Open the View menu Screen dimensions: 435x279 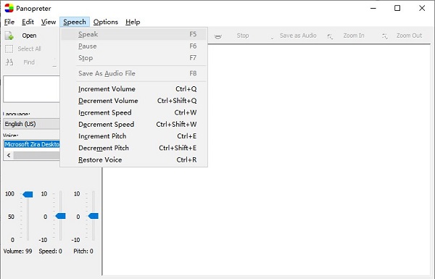point(49,22)
